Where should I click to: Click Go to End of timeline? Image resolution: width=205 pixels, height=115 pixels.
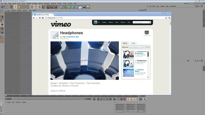114,99
